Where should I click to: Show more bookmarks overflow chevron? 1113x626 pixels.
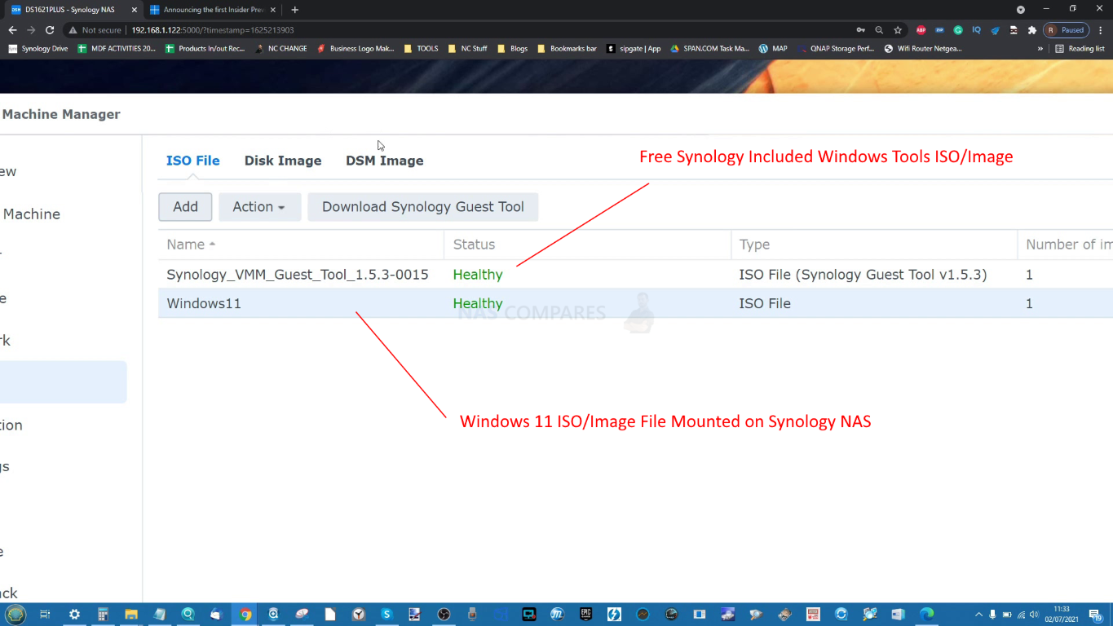click(x=1040, y=49)
